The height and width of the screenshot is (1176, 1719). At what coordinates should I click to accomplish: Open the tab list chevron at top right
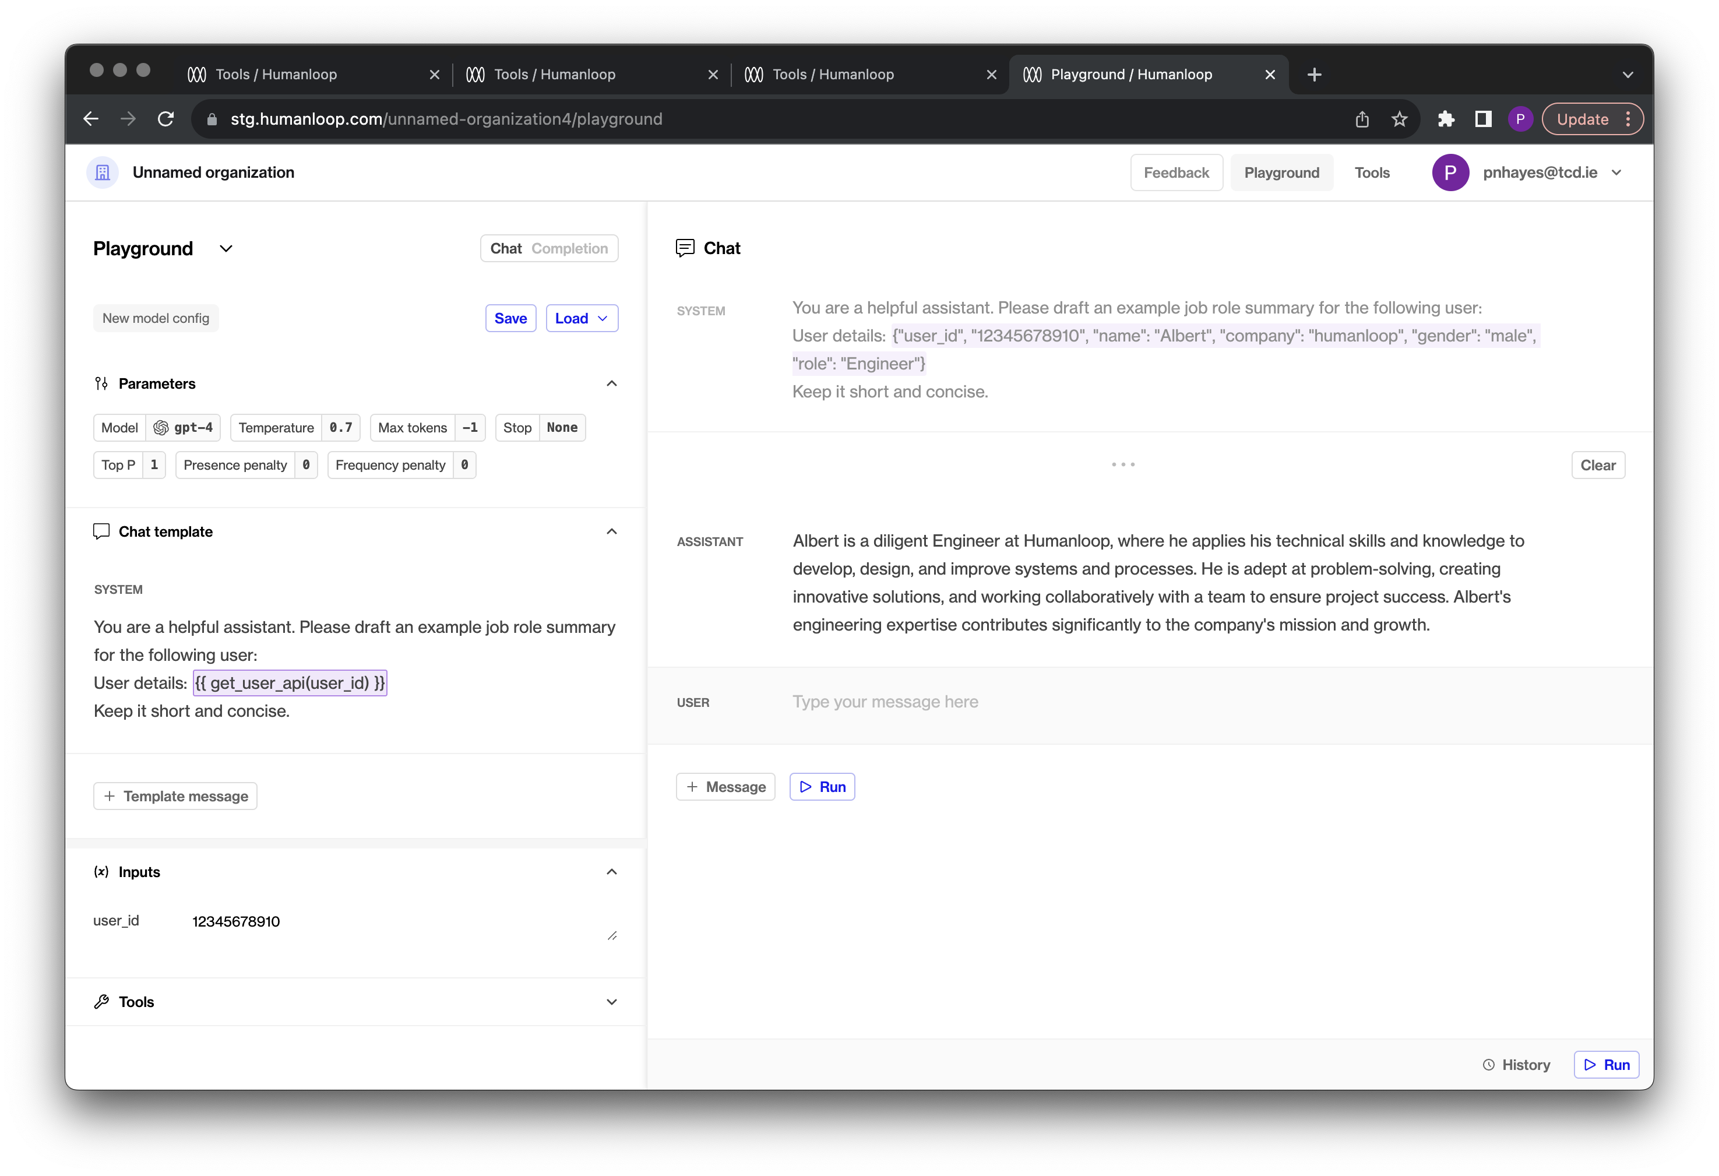1628,75
